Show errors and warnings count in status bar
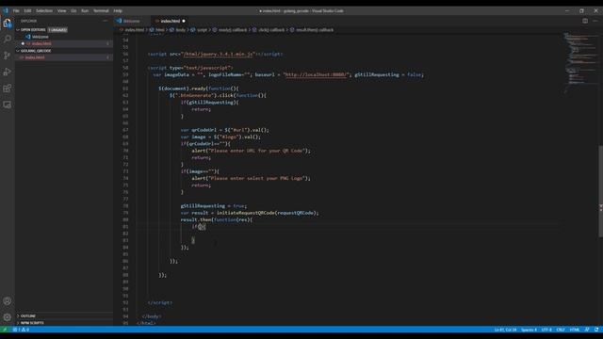603x339 pixels. point(21,330)
